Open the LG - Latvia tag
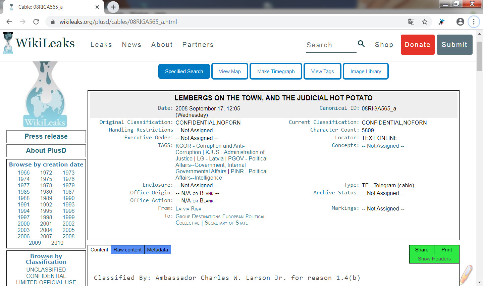Screen dimensions: 483x286 (210, 159)
